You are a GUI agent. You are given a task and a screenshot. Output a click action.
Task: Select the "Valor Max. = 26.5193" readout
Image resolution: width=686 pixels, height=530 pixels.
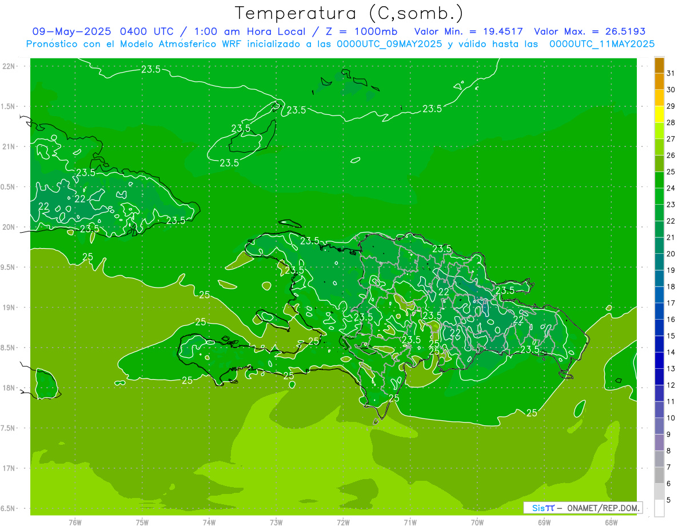coord(590,31)
